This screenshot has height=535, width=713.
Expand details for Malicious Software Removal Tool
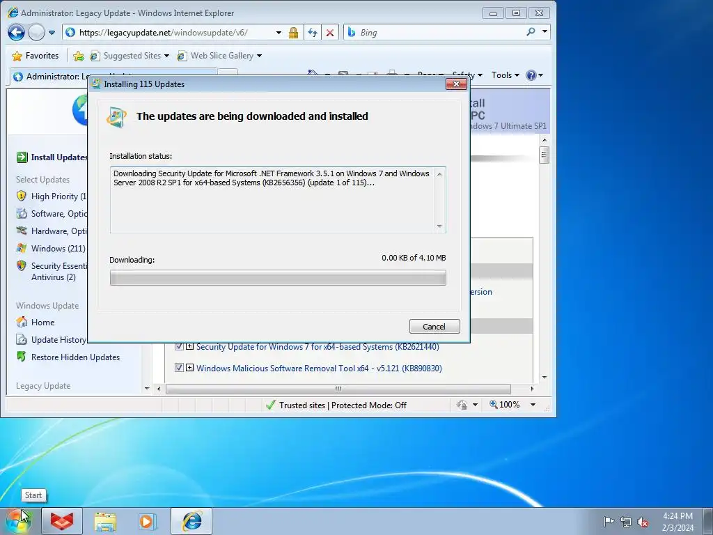coord(189,368)
